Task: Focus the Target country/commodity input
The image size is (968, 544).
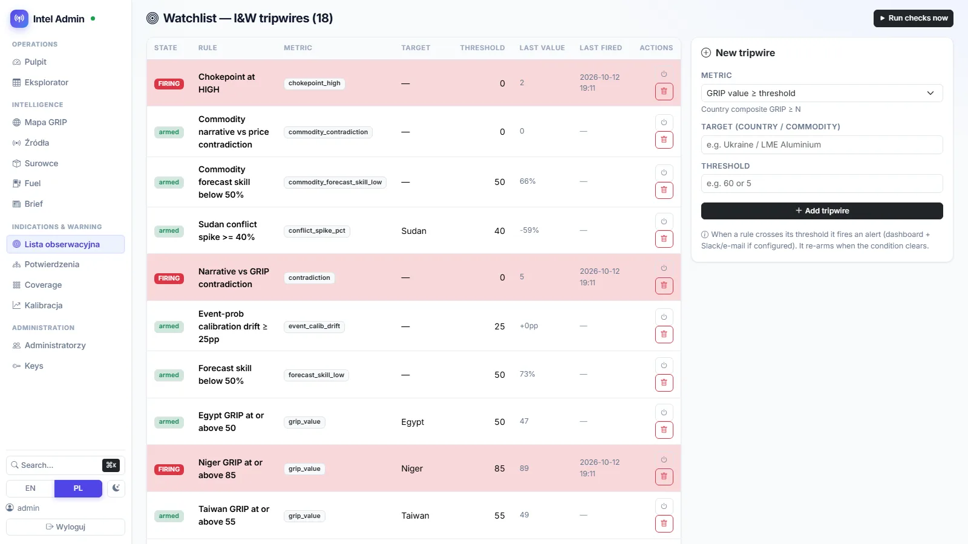Action: click(x=822, y=144)
